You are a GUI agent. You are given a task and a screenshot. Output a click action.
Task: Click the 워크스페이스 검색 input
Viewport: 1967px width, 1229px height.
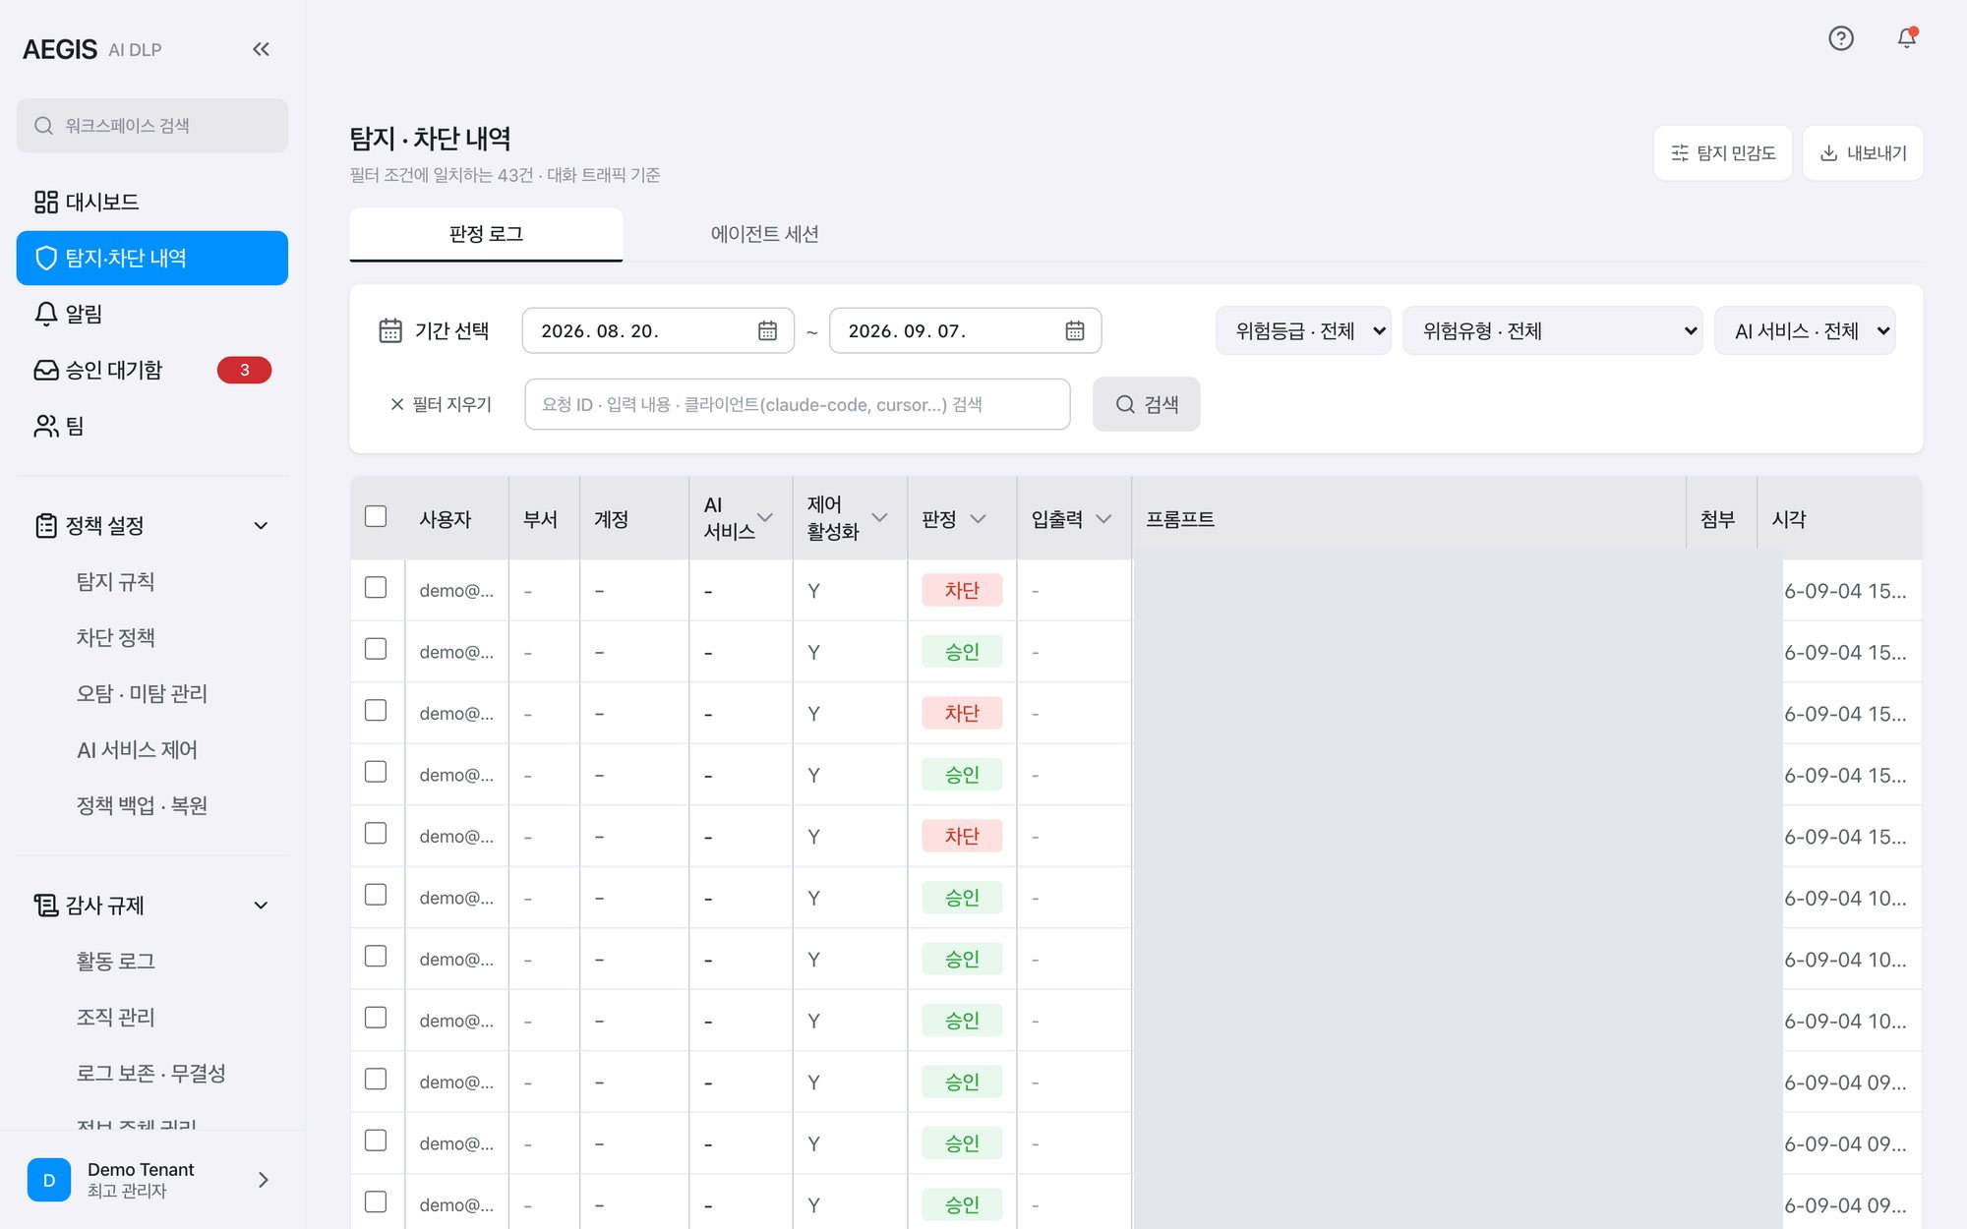152,126
